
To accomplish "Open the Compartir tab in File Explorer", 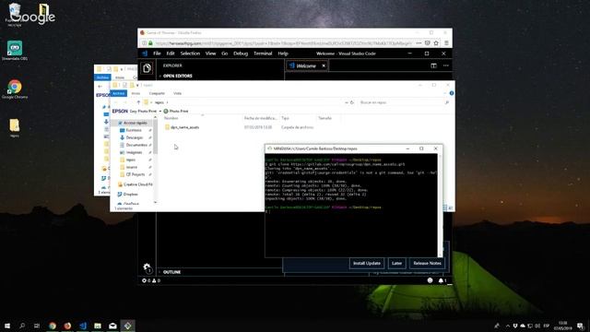I will coord(157,93).
